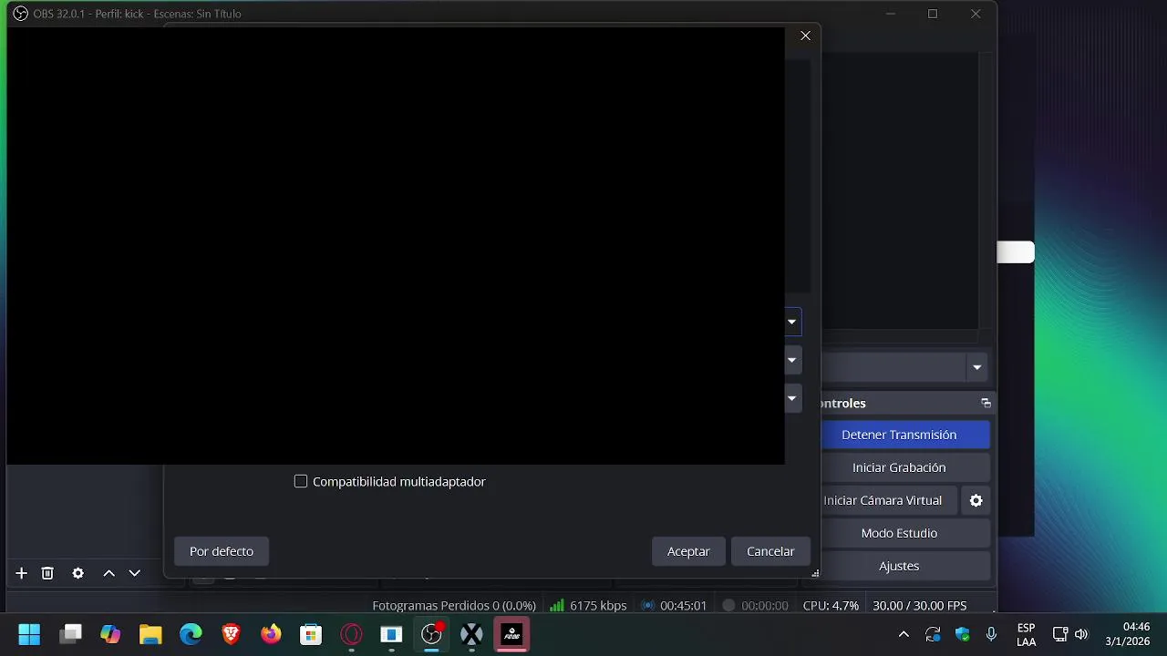
Task: Switch to Modo Estudio
Action: pyautogui.click(x=899, y=533)
